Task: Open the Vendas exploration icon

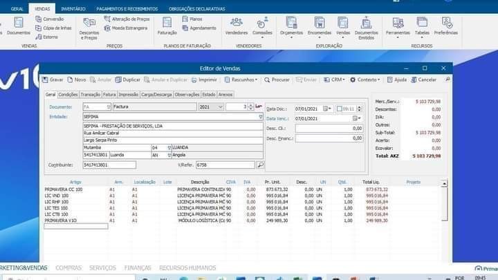Action: [x=343, y=28]
